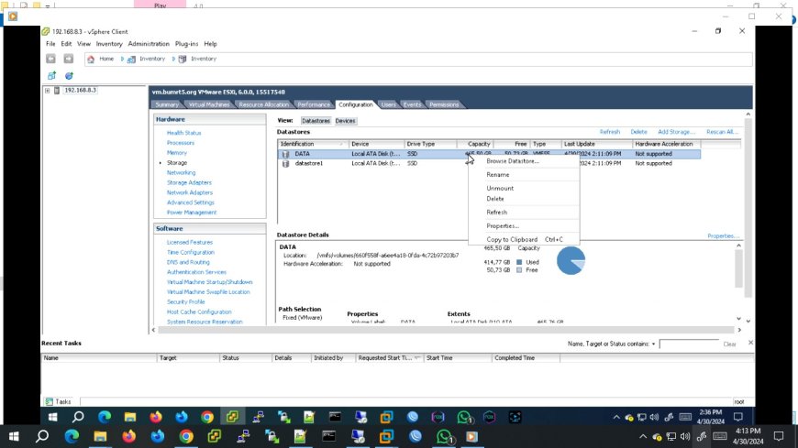Click the second Inventory breadcrumb icon
Image resolution: width=798 pixels, height=448 pixels.
point(183,59)
